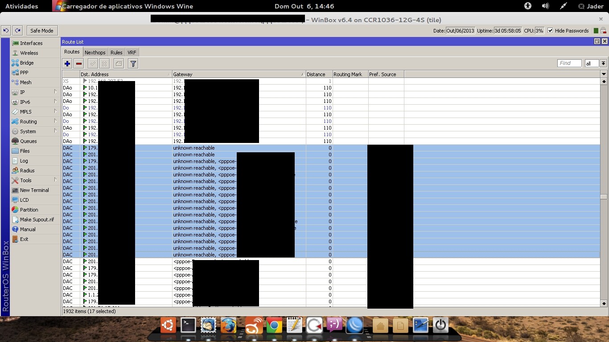Click the undo arrow in WinBox toolbar
609x342 pixels.
coord(6,31)
